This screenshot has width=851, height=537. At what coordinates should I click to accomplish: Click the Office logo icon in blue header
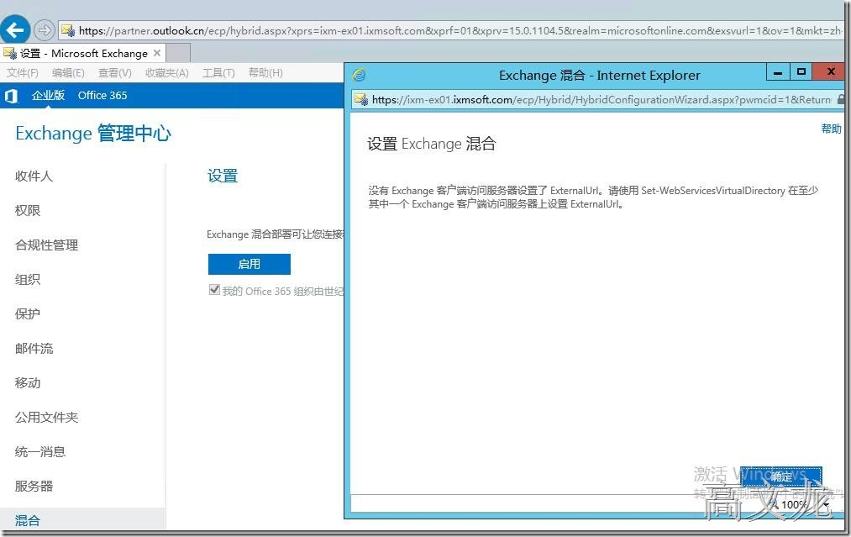pos(11,96)
